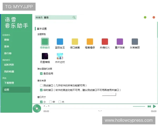Click the 音乐来源 label
Viewport: 158px width, 127px height.
coord(42,81)
